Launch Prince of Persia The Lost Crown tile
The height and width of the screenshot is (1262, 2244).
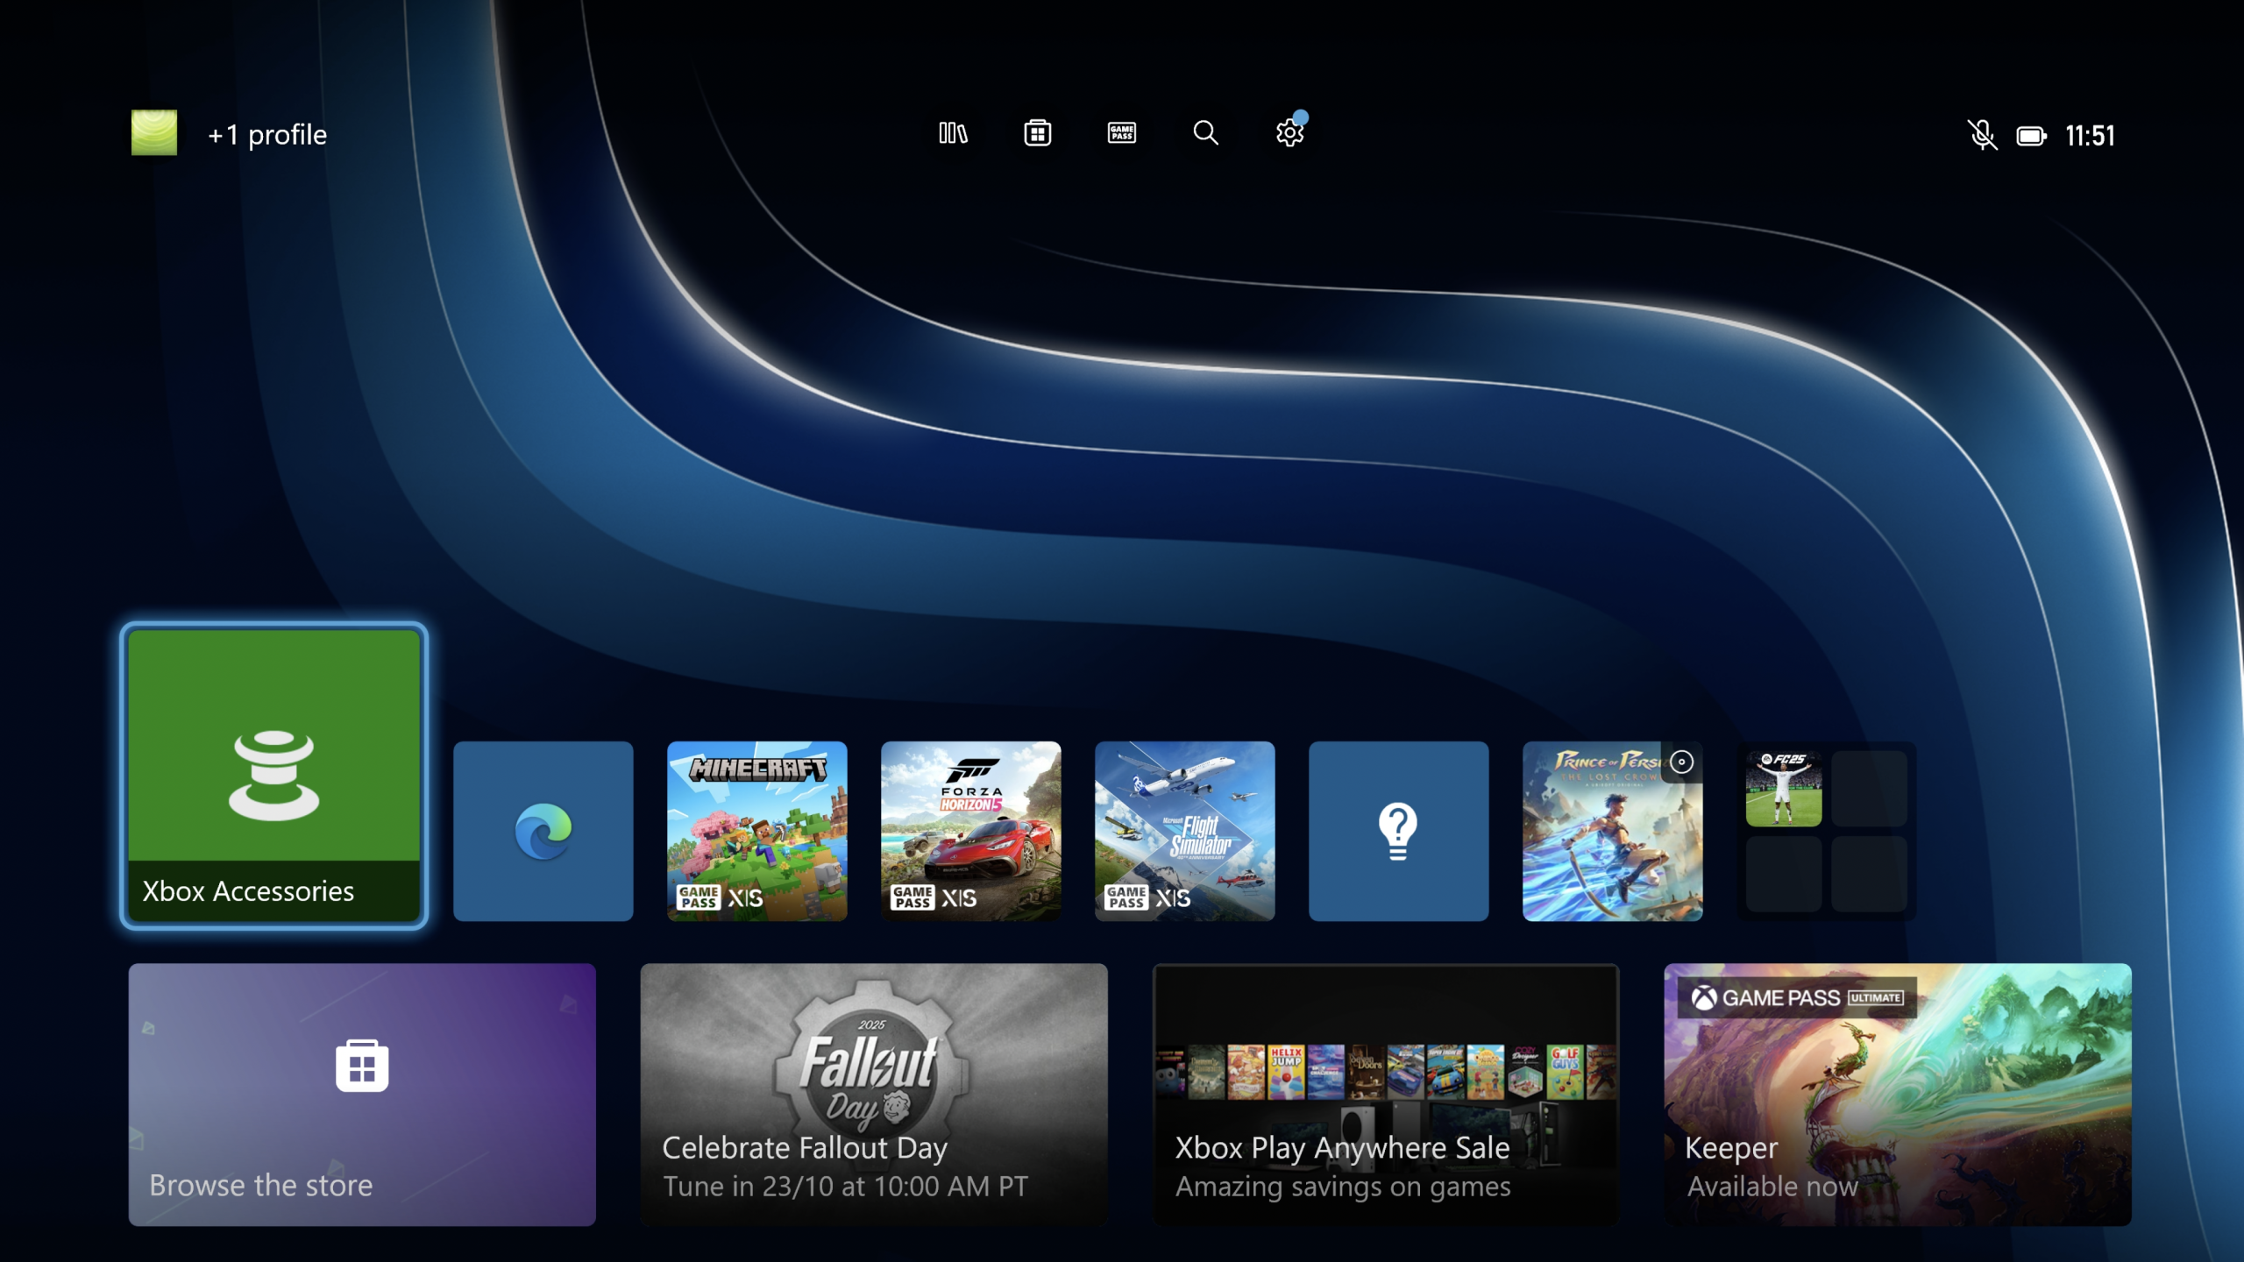tap(1613, 831)
